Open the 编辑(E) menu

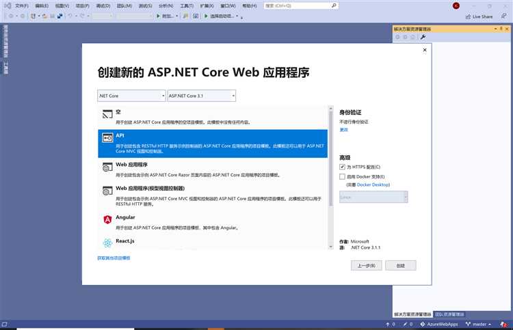(42, 6)
